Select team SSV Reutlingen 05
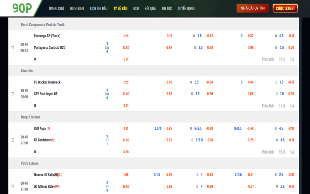The image size is (310, 194). point(46,94)
